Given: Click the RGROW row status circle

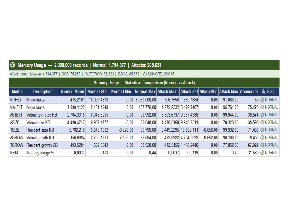Looking at the screenshot, I should tap(262, 145).
